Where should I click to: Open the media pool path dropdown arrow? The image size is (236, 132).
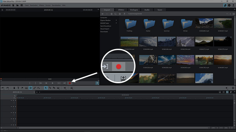click(x=227, y=14)
